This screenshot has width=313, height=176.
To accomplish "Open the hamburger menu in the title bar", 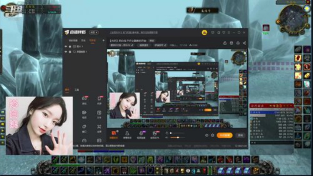I will tap(229, 32).
